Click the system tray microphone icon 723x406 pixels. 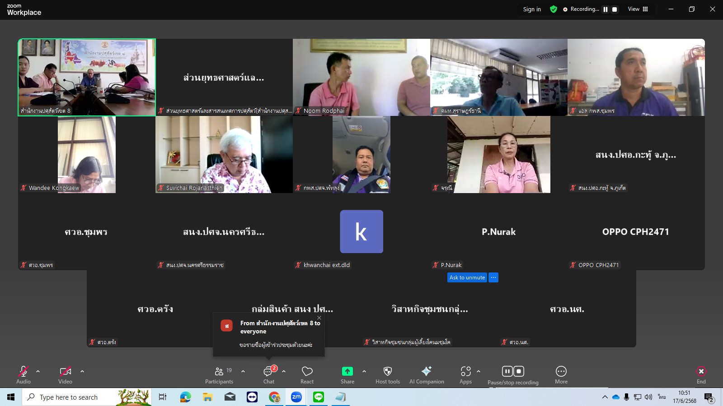626,397
